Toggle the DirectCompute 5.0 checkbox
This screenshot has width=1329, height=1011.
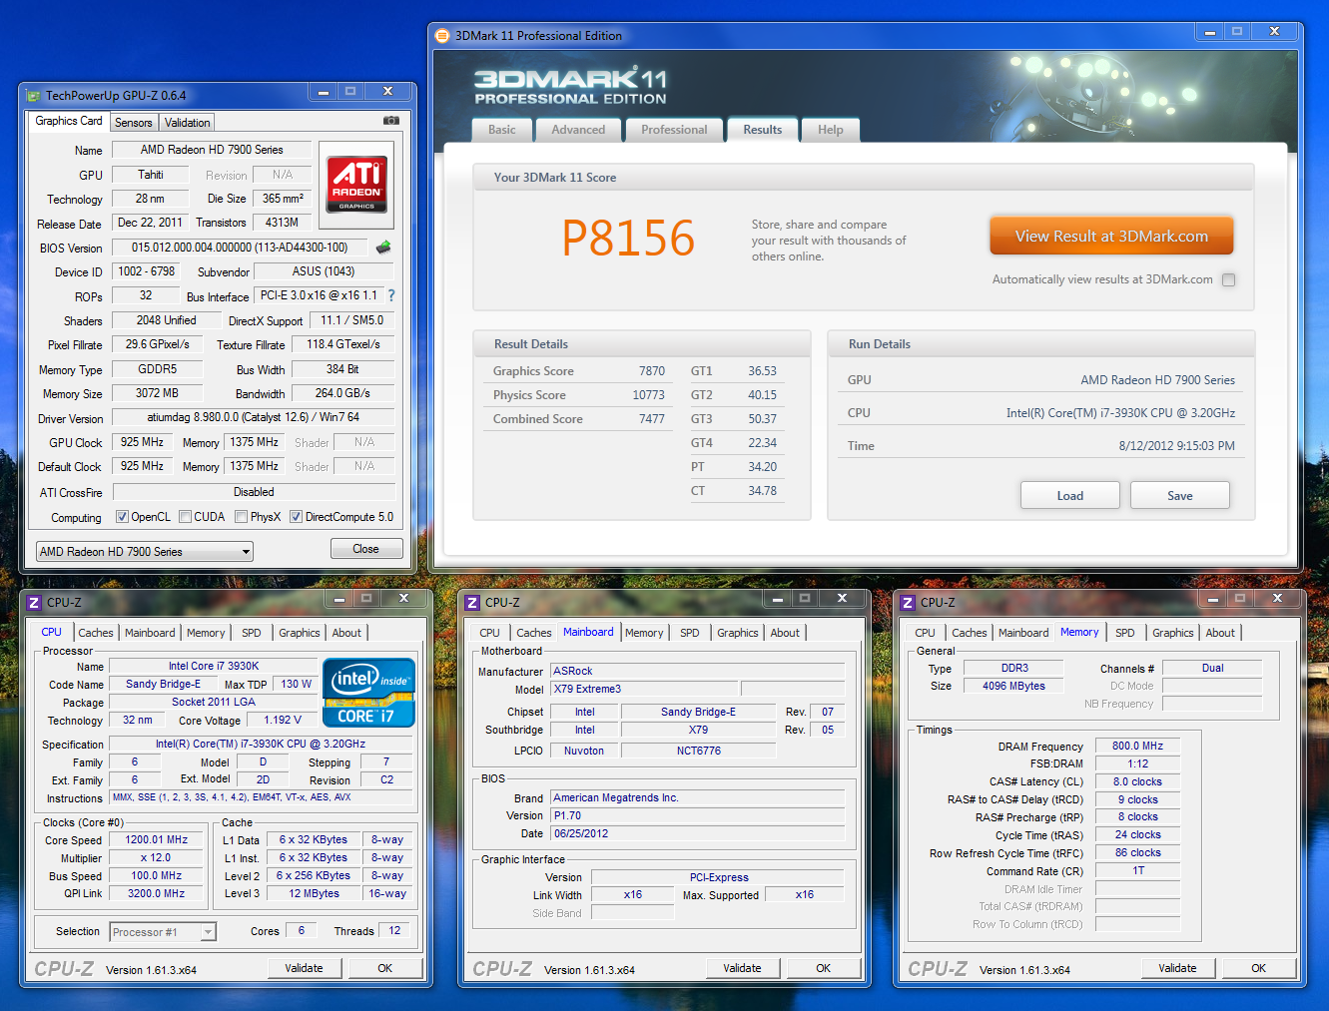coord(296,517)
